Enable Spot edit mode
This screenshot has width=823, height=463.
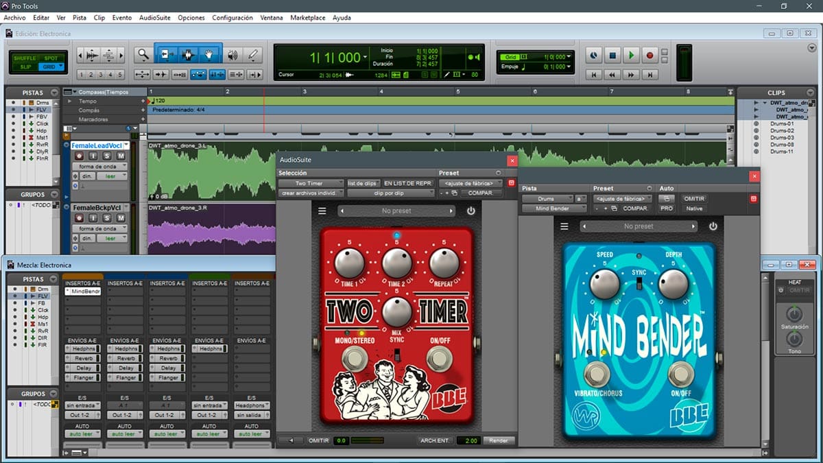(x=51, y=58)
